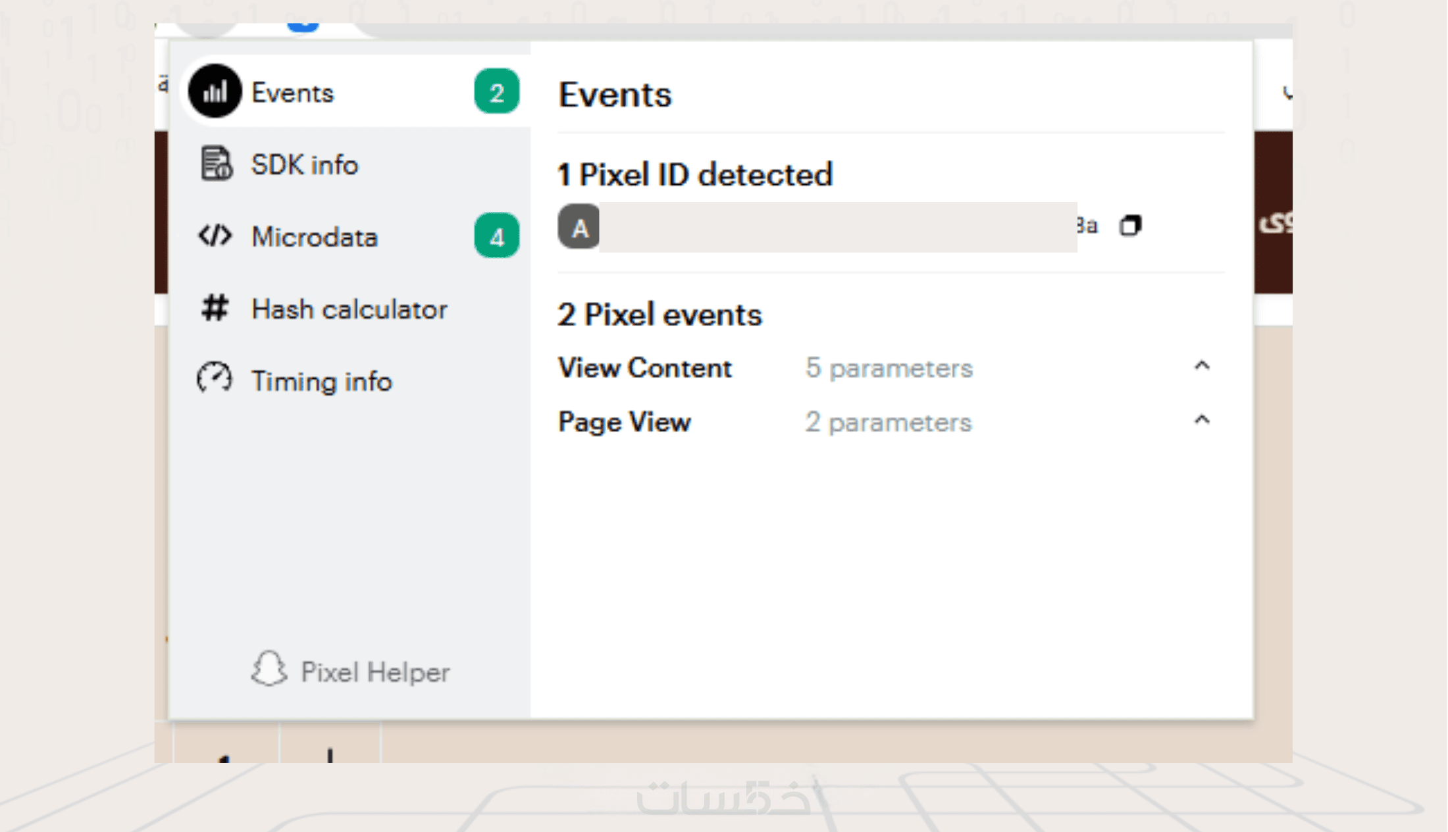
Task: Click the green Events count badge
Action: tap(496, 91)
